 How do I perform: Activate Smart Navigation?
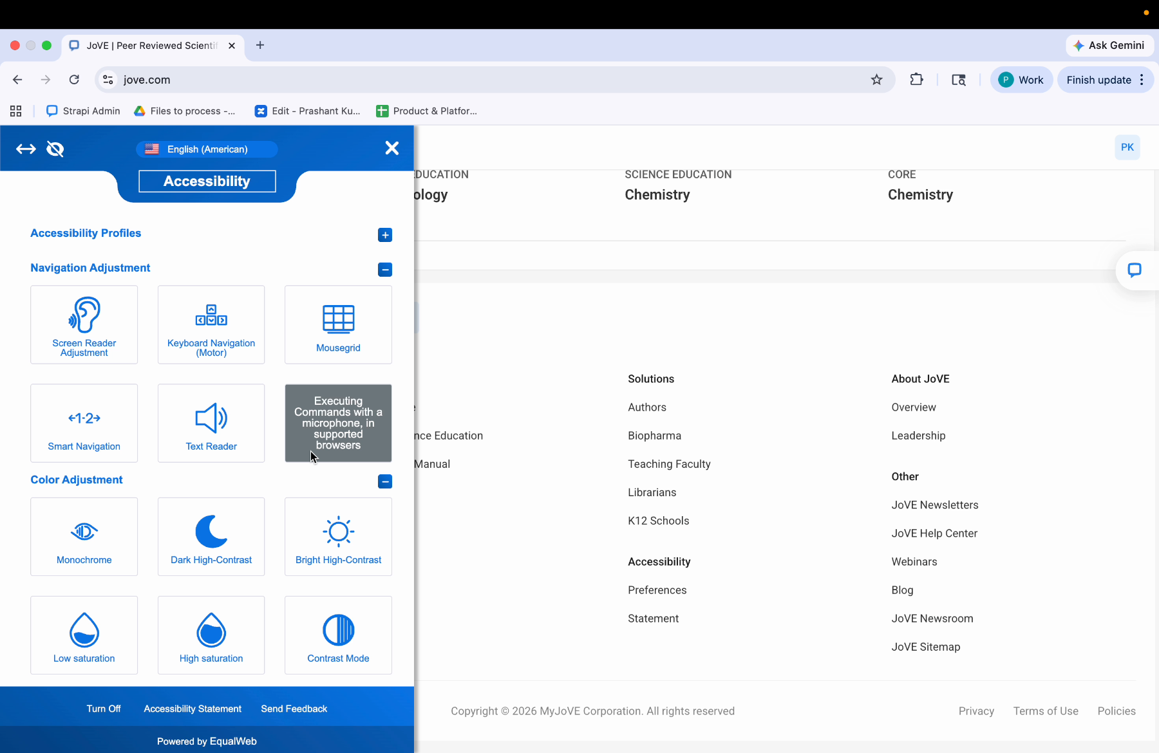coord(84,423)
